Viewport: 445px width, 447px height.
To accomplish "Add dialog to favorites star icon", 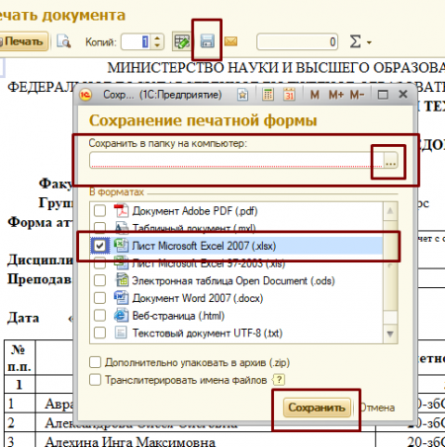I will [x=242, y=95].
